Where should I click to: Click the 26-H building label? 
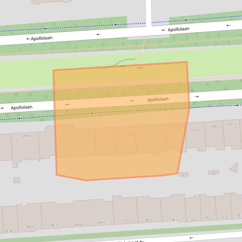coord(77,225)
